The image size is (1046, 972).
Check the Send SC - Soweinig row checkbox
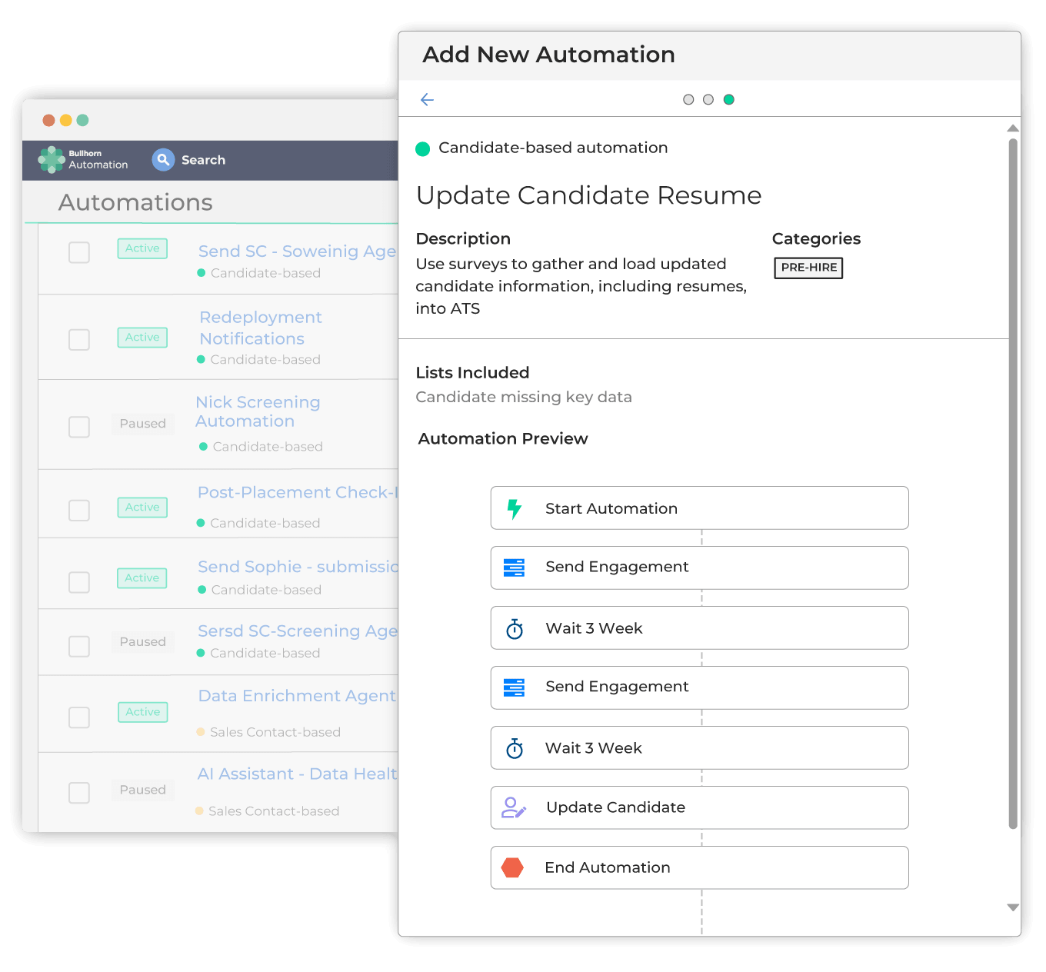(x=79, y=252)
